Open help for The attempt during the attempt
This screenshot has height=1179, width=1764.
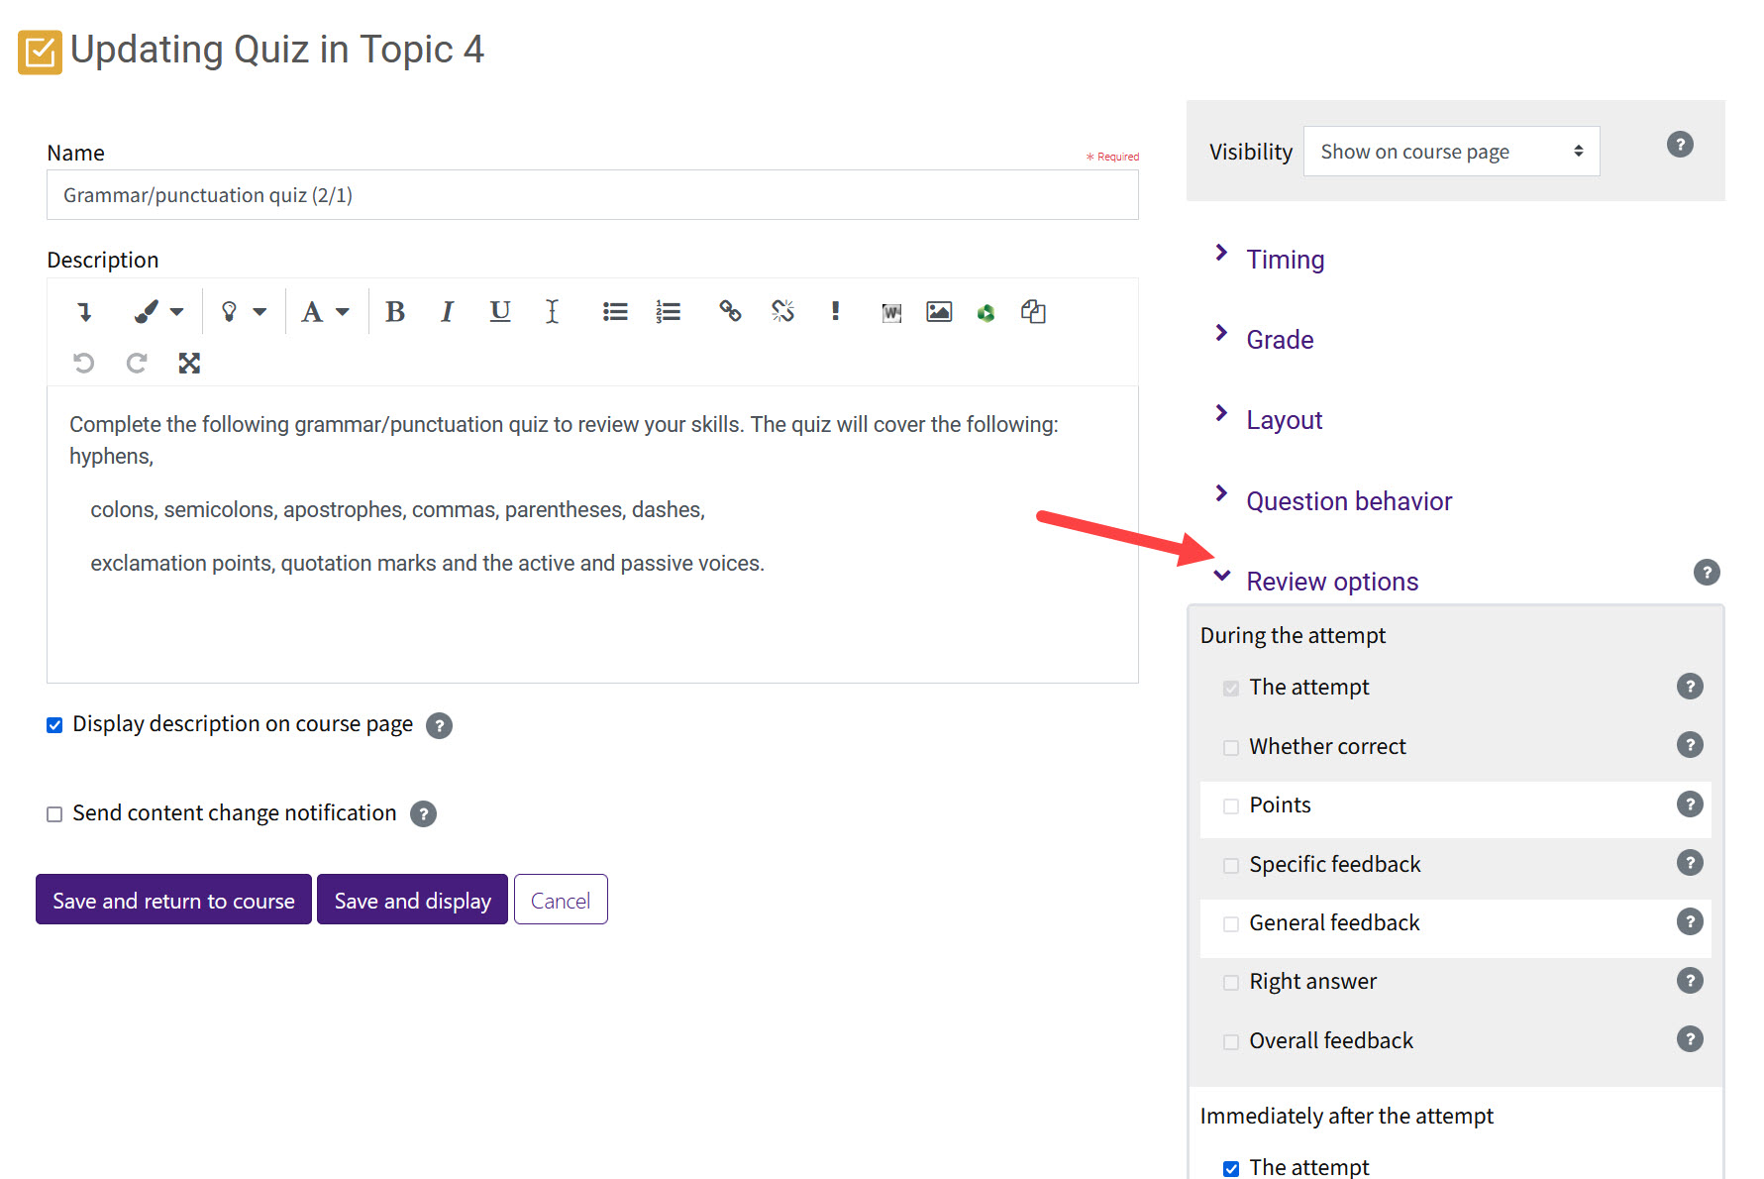1690,687
